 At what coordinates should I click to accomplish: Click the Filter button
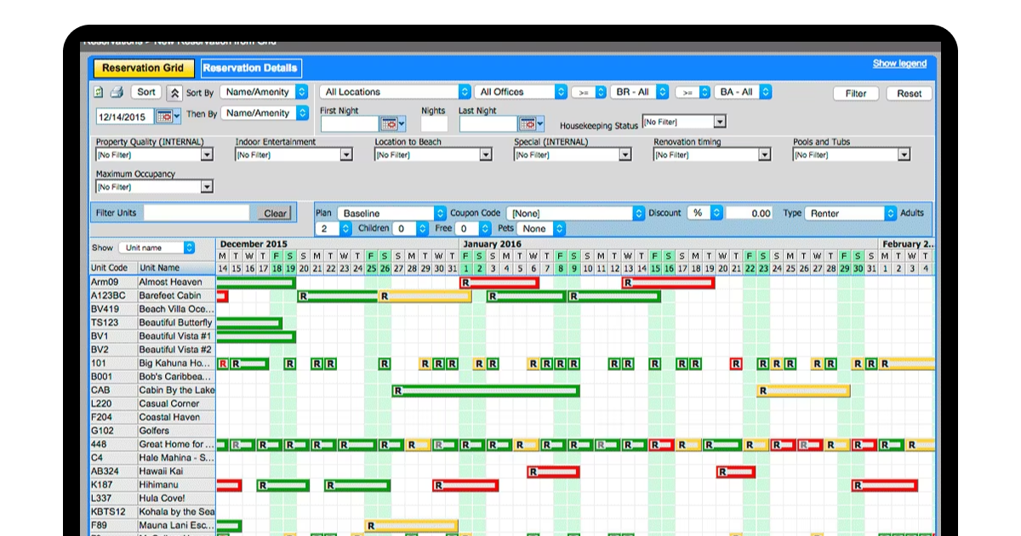[856, 94]
